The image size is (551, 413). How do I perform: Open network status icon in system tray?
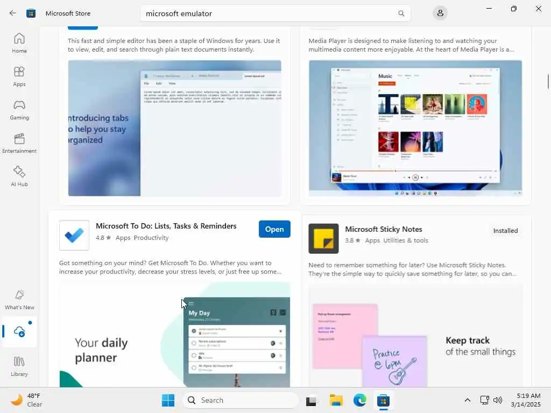tap(485, 400)
